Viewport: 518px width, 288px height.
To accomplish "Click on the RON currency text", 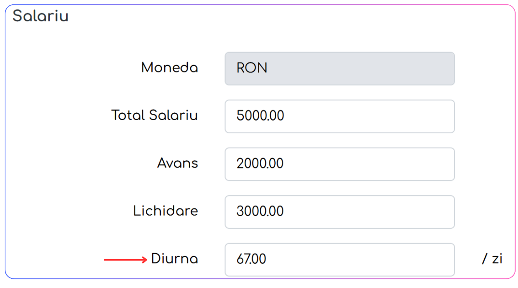I will point(252,68).
